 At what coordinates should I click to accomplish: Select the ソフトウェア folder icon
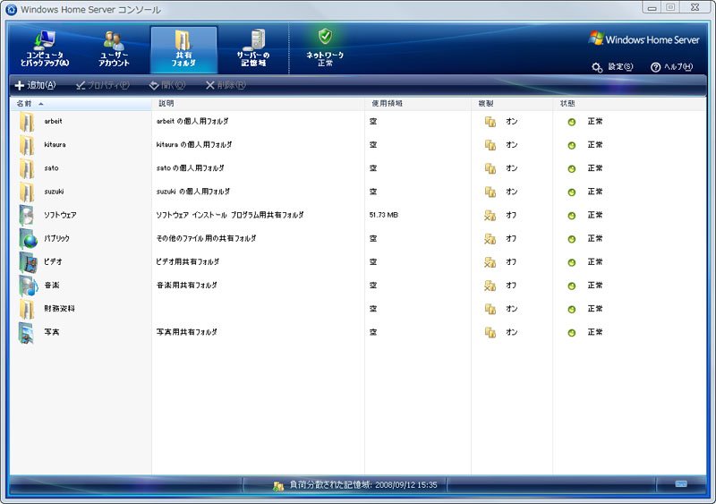coord(27,215)
